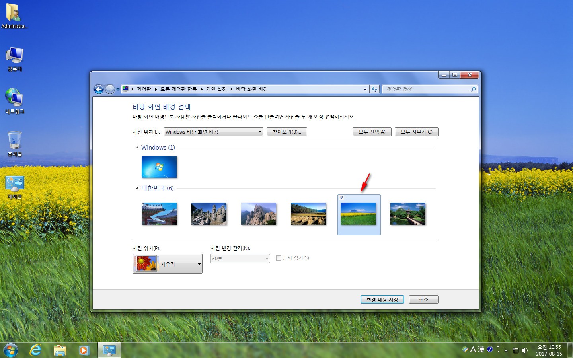Click the 모두 지우기(C) button
The width and height of the screenshot is (573, 358).
coord(417,132)
